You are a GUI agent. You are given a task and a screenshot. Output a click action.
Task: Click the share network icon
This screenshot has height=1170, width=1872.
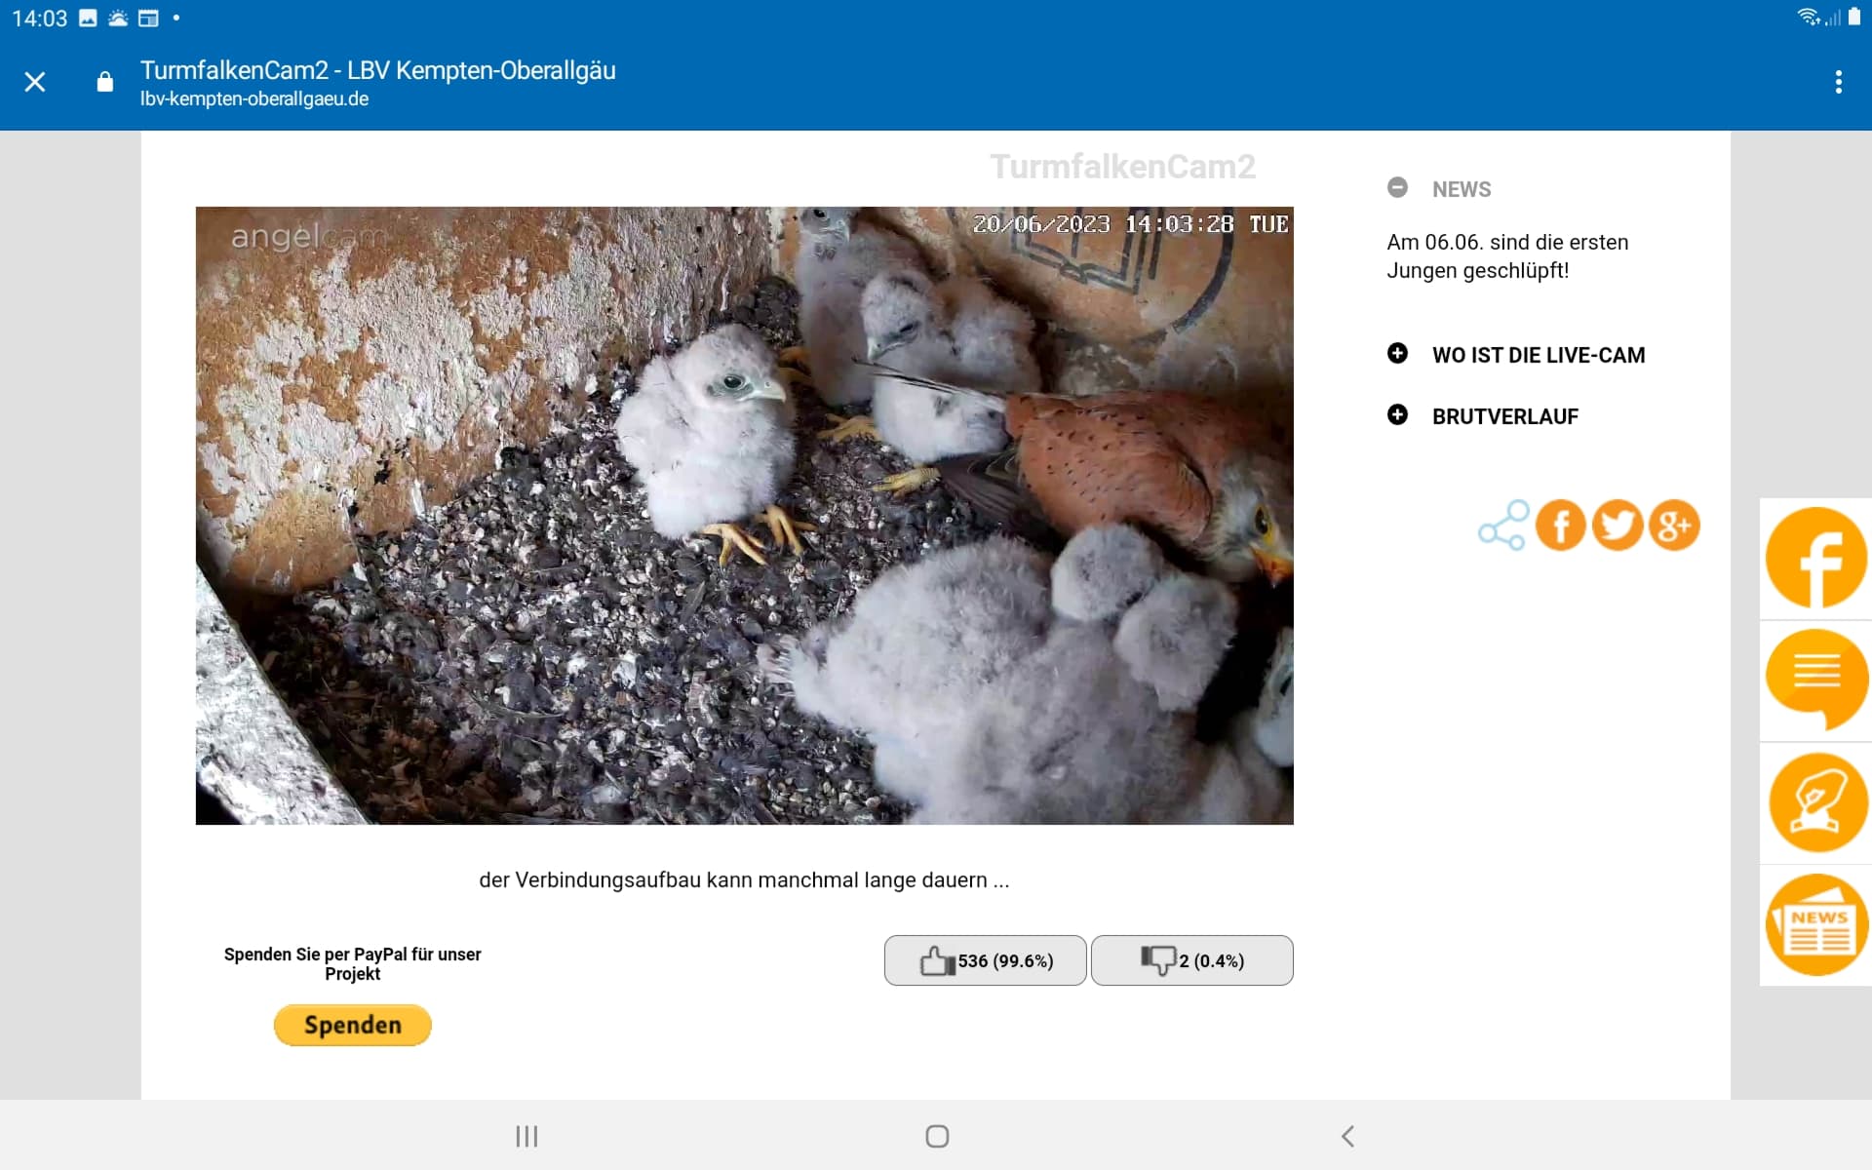point(1502,526)
